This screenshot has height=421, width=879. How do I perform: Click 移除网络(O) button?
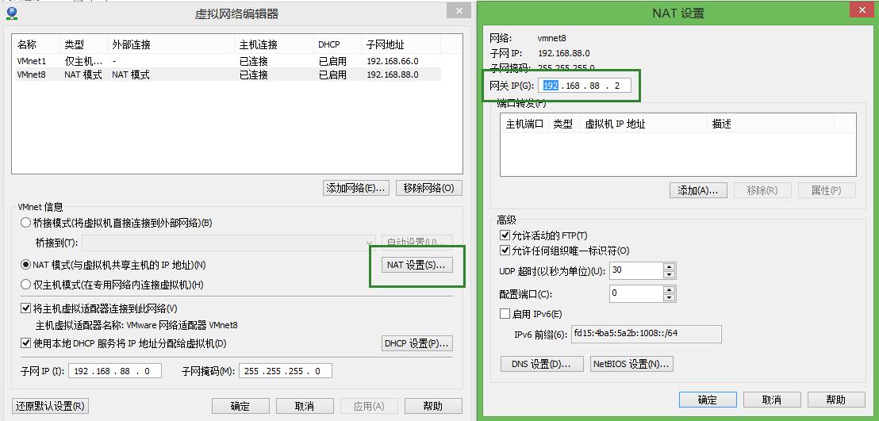[x=429, y=189]
